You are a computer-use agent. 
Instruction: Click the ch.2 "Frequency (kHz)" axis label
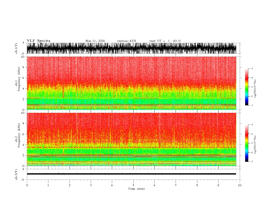point(19,135)
